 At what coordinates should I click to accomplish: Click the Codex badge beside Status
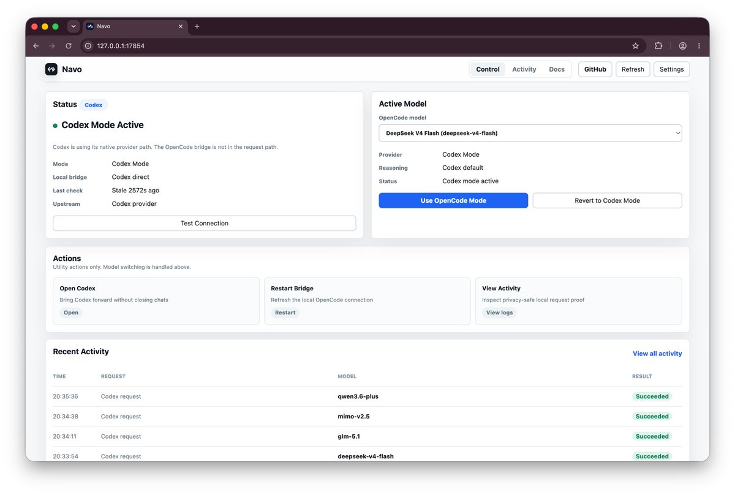pos(94,105)
